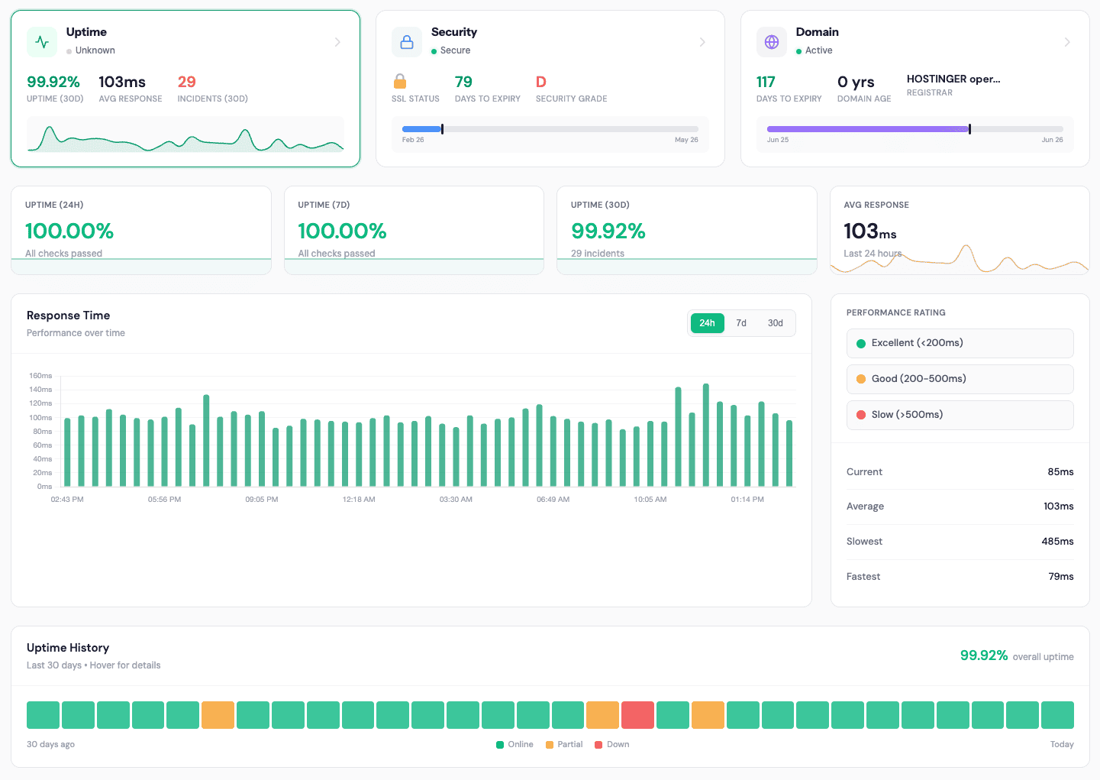The width and height of the screenshot is (1100, 780).
Task: Click the SSL expiry progress bar
Action: point(549,128)
